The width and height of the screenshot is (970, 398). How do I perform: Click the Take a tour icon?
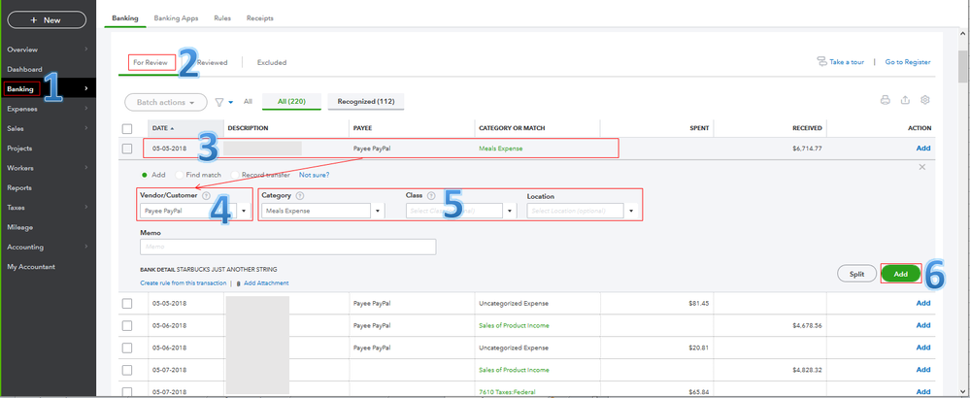[821, 62]
